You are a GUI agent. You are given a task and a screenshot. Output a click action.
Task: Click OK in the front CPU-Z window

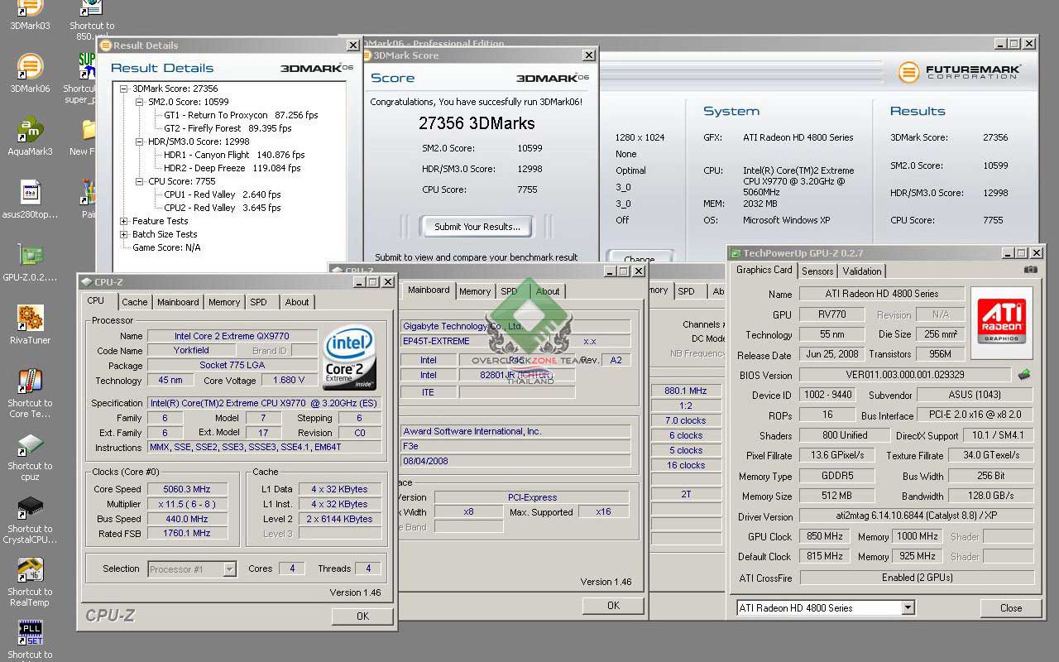362,616
